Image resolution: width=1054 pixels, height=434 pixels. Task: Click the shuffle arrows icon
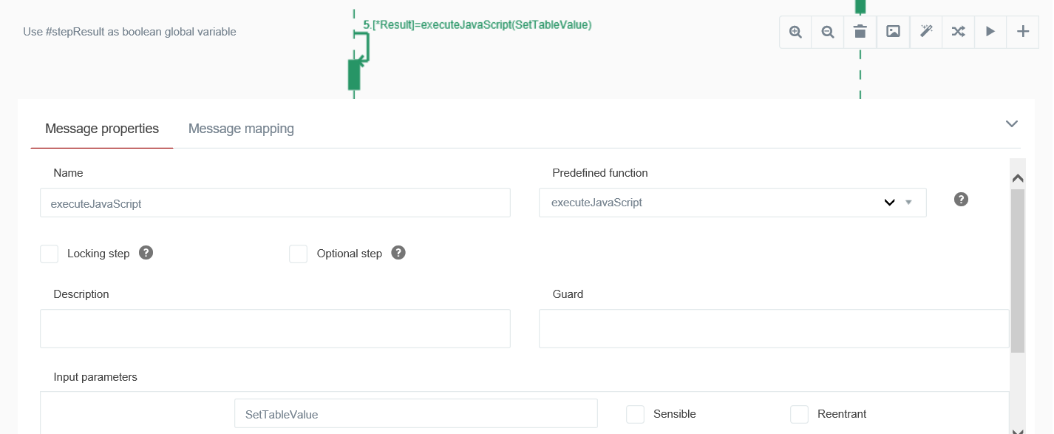pyautogui.click(x=958, y=32)
